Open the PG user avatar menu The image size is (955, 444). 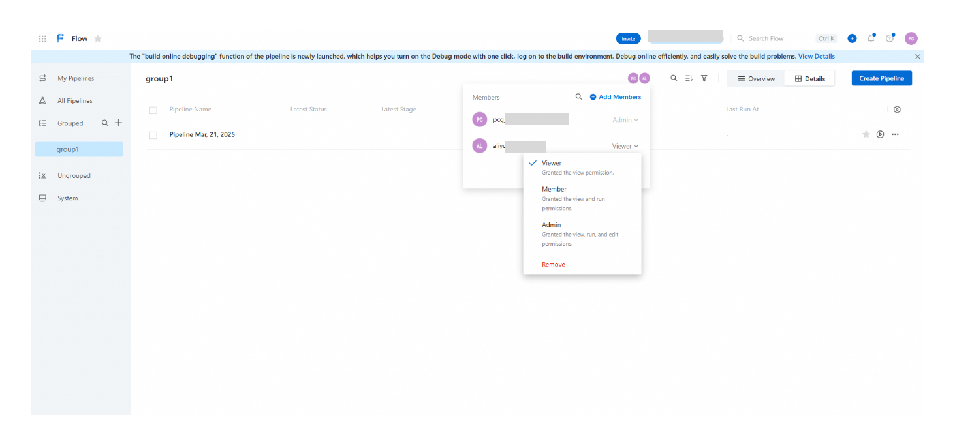[x=911, y=38]
